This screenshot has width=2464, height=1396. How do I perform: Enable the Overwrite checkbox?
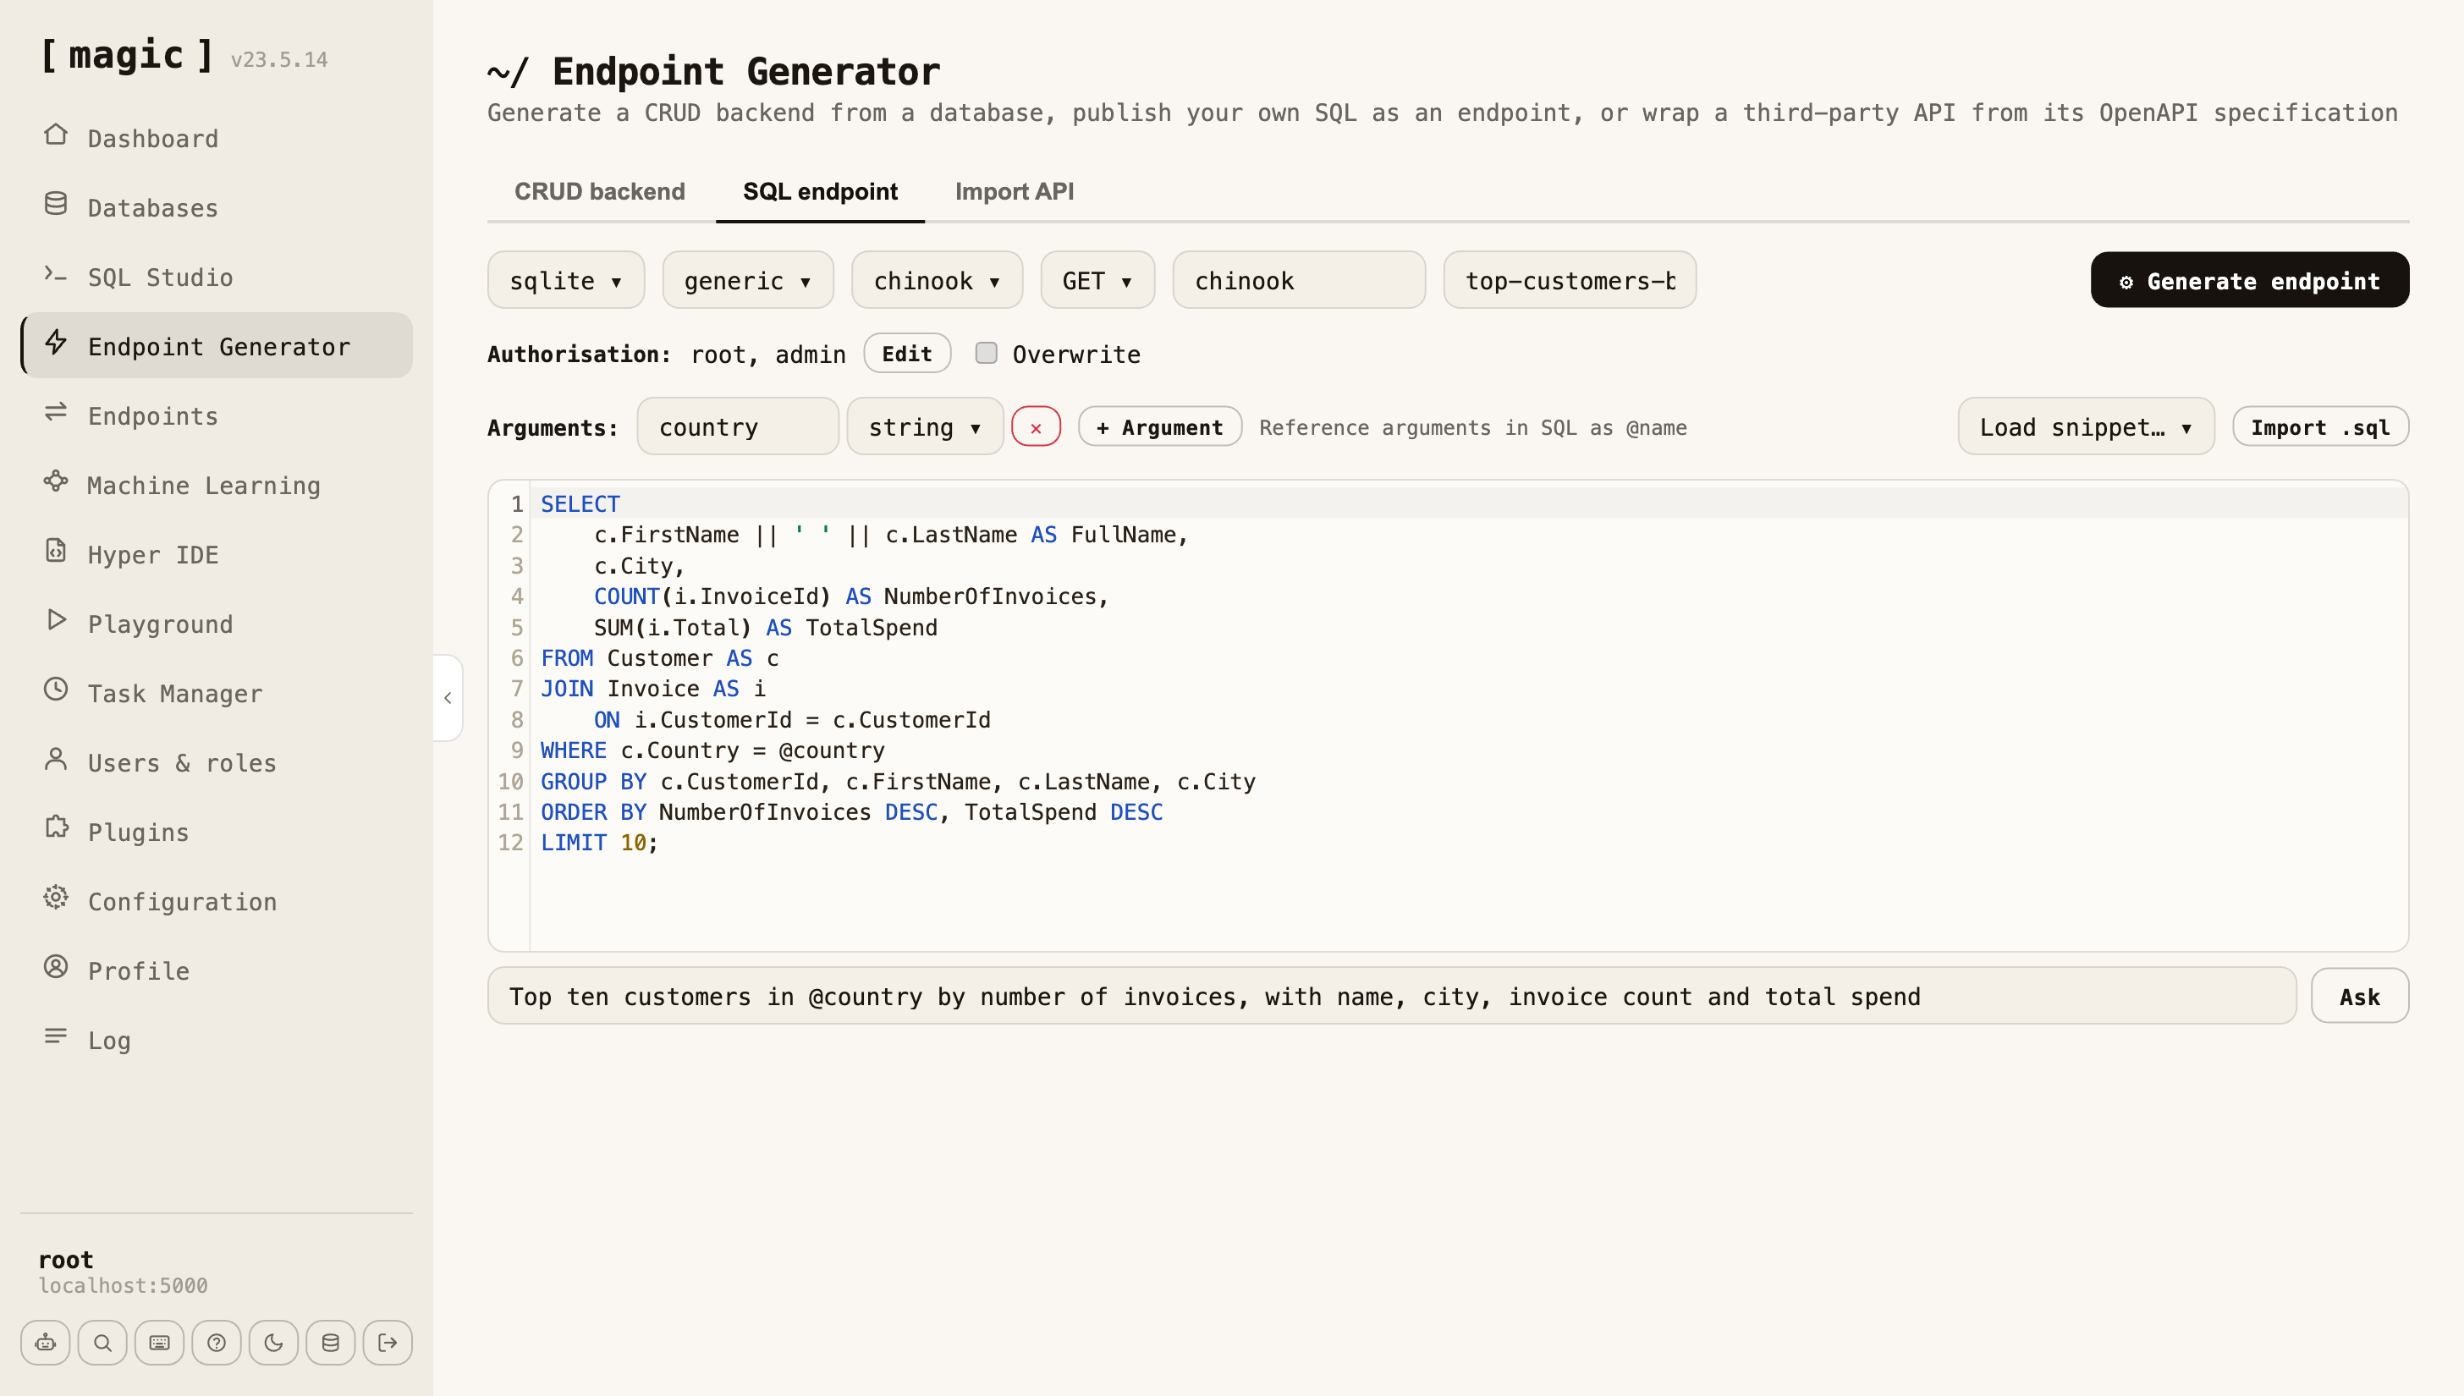[986, 353]
